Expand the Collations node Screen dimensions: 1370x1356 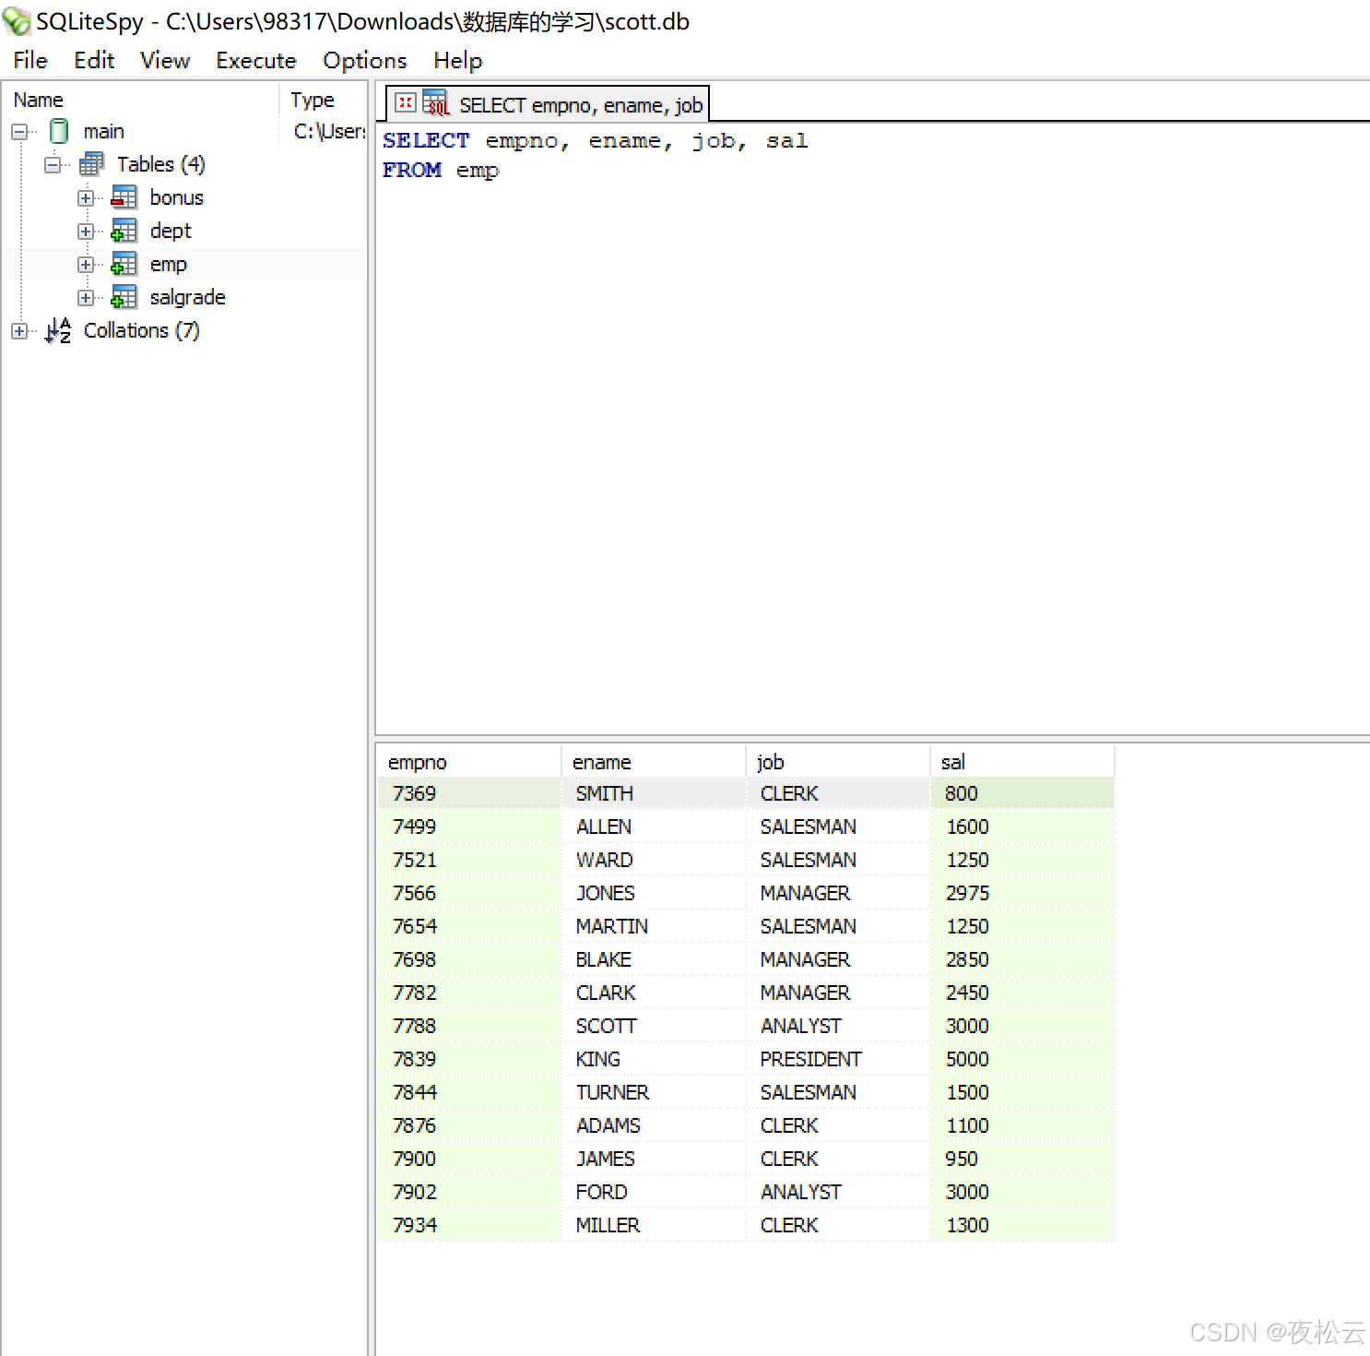[x=19, y=330]
